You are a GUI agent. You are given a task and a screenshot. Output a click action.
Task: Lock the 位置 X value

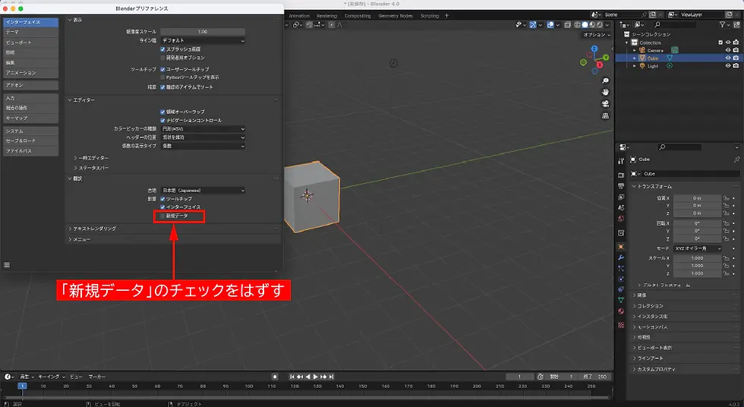pyautogui.click(x=726, y=198)
